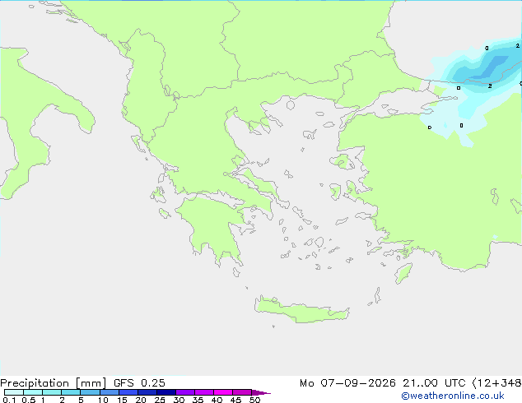Click the '25' legend scale label
This screenshot has height=403, width=522.
[x=160, y=400]
